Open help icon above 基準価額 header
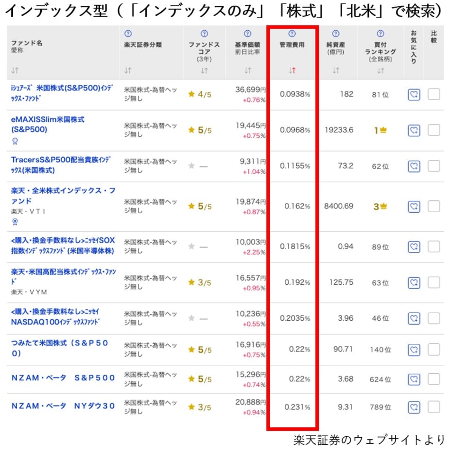 click(x=247, y=34)
